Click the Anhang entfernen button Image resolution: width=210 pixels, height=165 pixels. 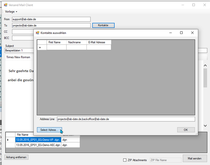pos(16,157)
